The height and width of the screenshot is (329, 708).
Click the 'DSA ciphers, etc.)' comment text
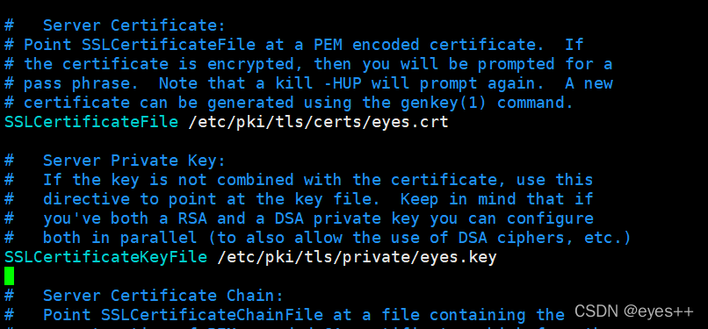[545, 238]
